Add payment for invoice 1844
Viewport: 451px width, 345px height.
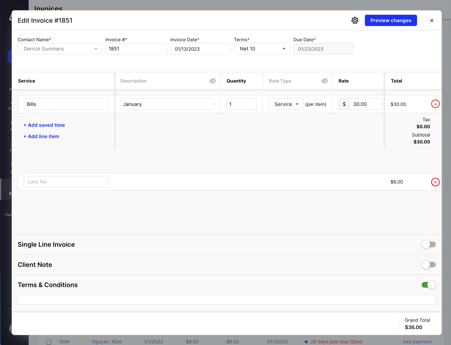[x=417, y=341]
